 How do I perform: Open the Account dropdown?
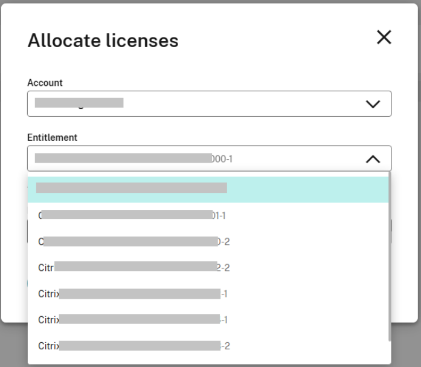click(x=210, y=104)
